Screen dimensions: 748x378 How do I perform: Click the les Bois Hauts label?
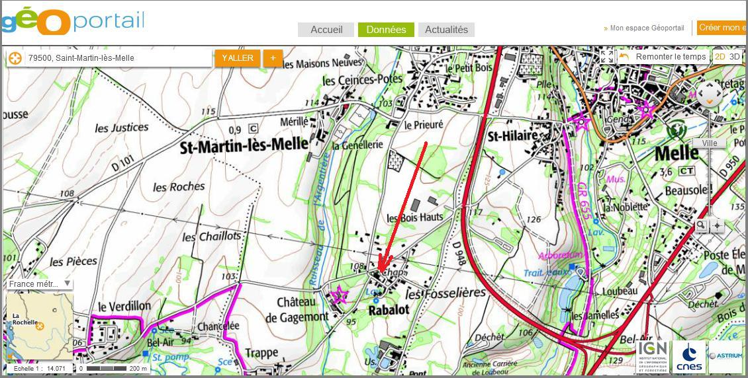click(x=414, y=217)
